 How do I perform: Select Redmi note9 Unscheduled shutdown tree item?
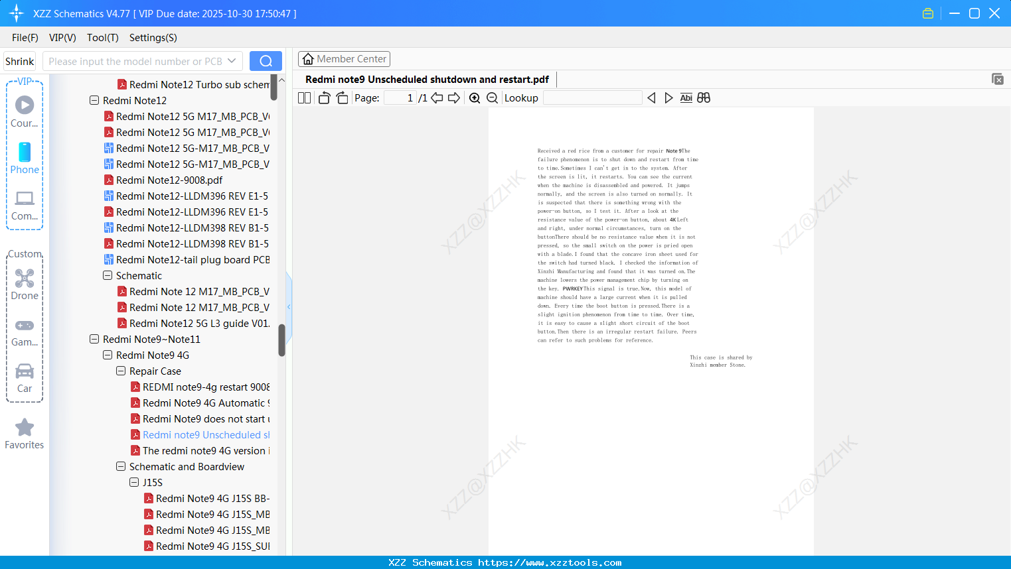pyautogui.click(x=200, y=435)
